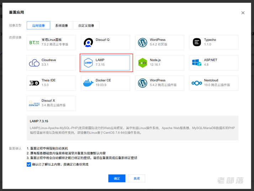Viewport: 254px width, 191px height.
Task: Click the Nextcloud logo icon
Action: 197,83
